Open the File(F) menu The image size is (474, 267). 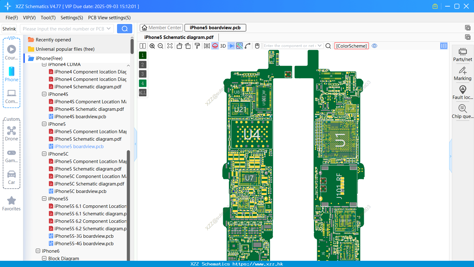click(12, 18)
